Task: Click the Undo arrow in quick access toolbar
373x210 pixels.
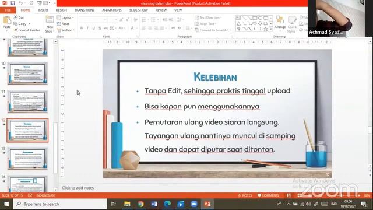Action: pyautogui.click(x=21, y=3)
